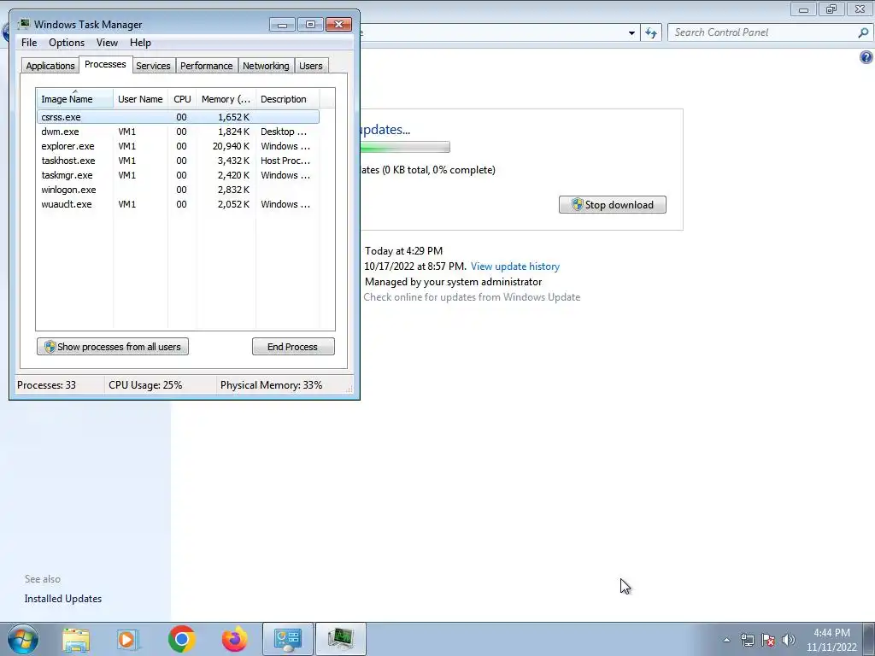Select the Task Manager taskbar button
The image size is (875, 656).
click(341, 639)
